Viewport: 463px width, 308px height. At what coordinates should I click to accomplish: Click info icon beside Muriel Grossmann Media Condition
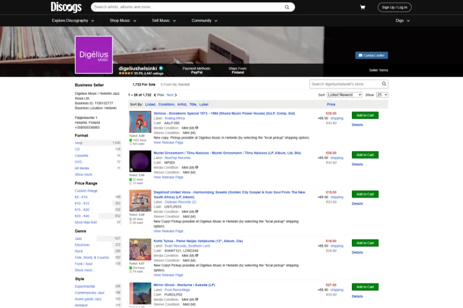click(197, 167)
